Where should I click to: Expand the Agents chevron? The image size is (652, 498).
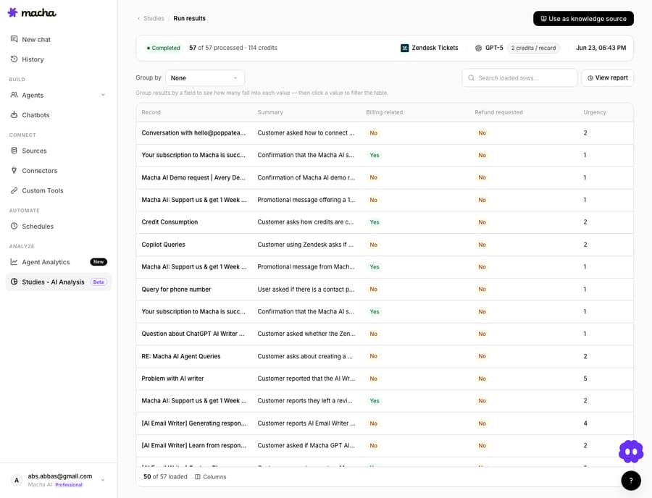tap(103, 95)
